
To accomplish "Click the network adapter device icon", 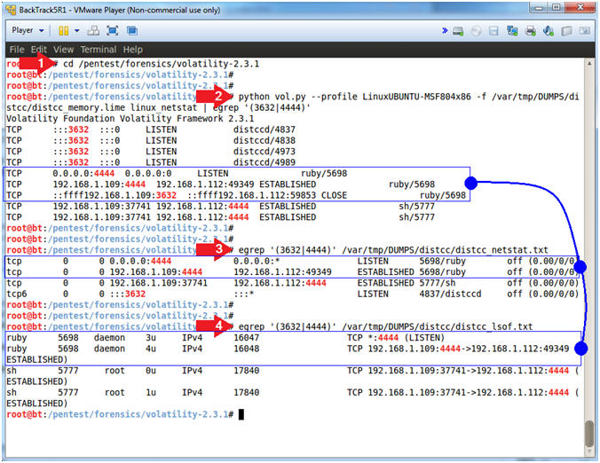I will pyautogui.click(x=512, y=31).
